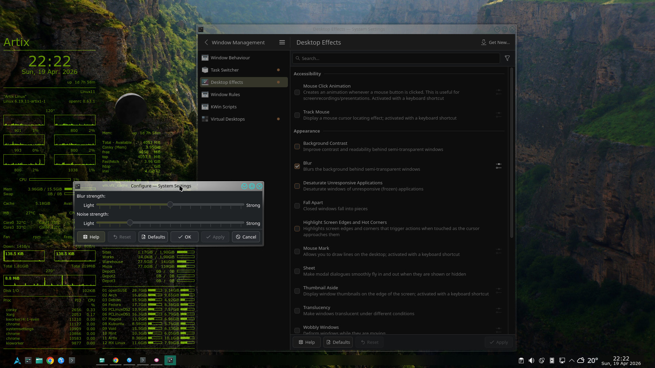Click the Blur strength slider handle
This screenshot has height=368, width=655.
click(170, 204)
